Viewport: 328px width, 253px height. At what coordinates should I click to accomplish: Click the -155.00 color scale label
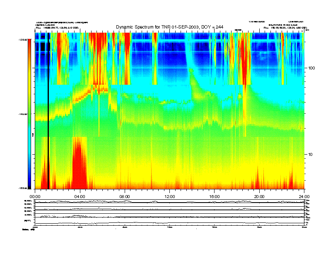coord(23,188)
